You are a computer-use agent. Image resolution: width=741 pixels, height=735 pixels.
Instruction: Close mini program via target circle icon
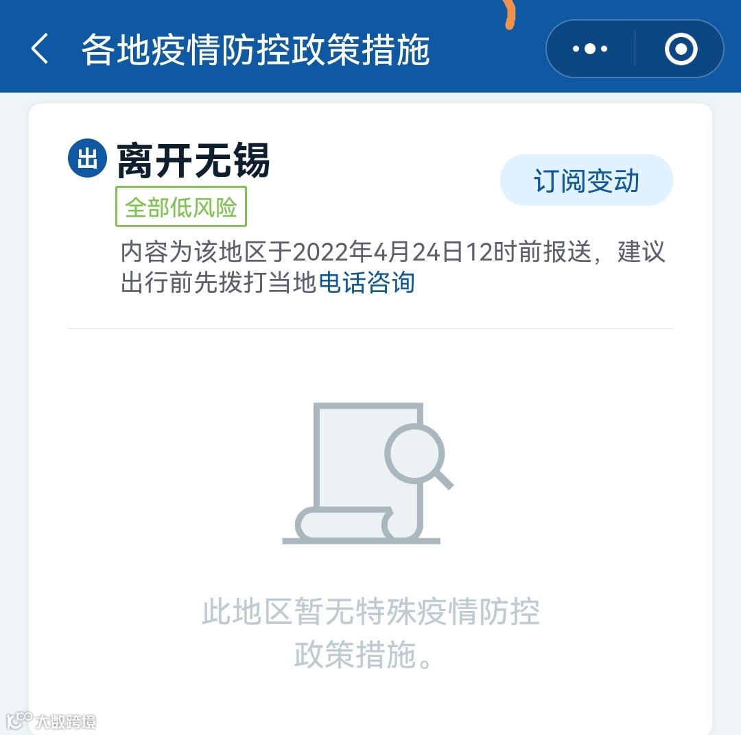681,49
